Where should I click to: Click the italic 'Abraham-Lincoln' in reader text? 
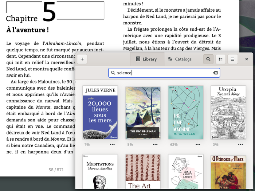[x=63, y=43]
